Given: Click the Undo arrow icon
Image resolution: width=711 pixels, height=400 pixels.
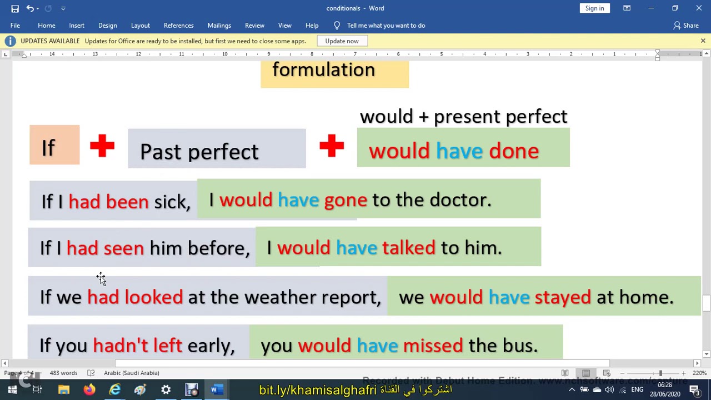Looking at the screenshot, I should (x=29, y=8).
